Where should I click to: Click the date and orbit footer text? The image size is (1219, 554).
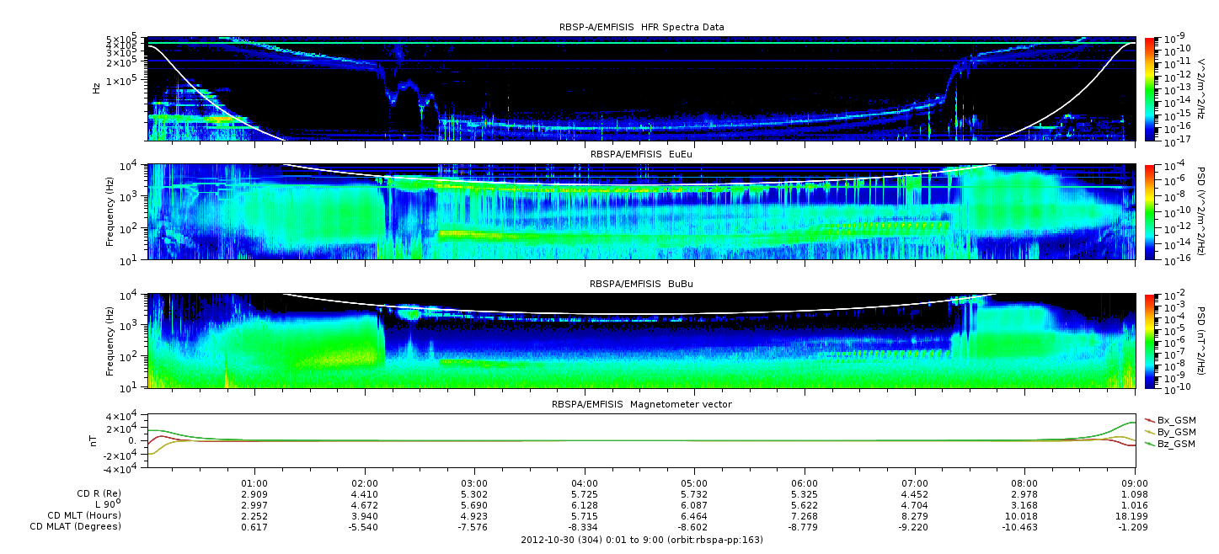point(642,540)
